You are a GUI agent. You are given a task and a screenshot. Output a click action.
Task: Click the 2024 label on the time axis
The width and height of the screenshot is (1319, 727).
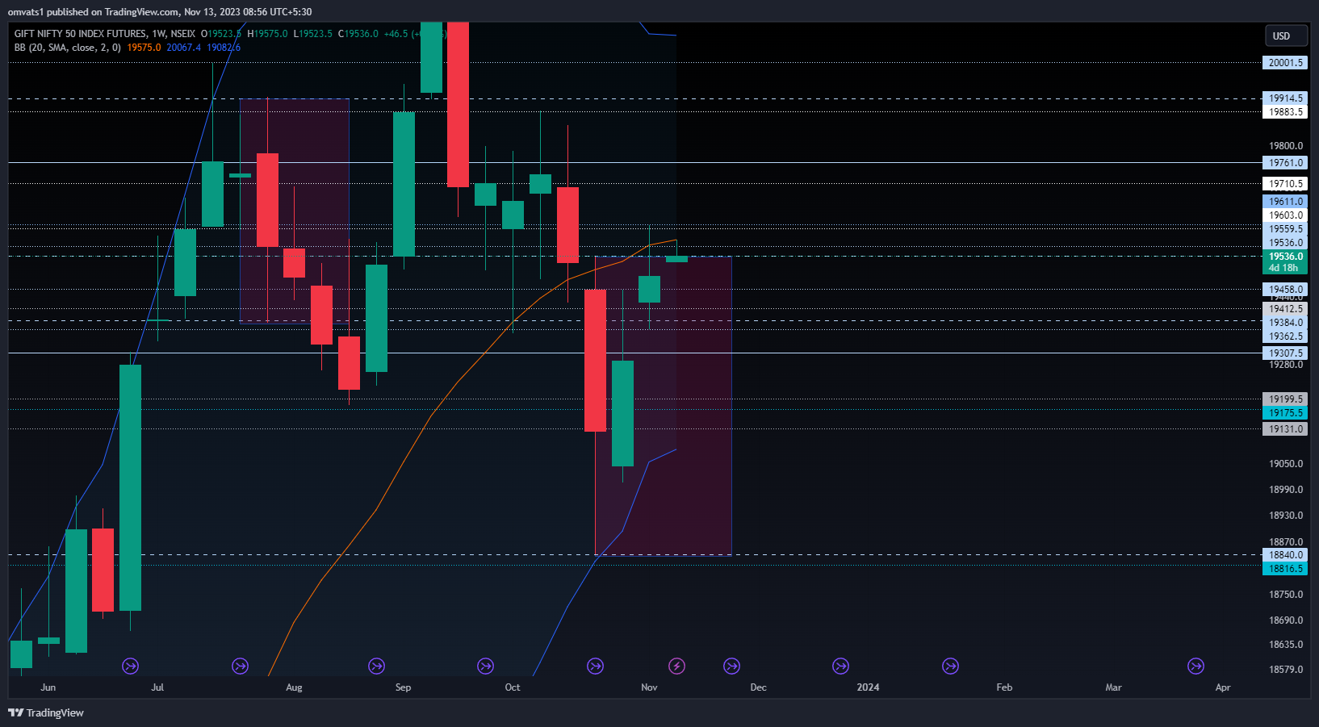tap(868, 687)
